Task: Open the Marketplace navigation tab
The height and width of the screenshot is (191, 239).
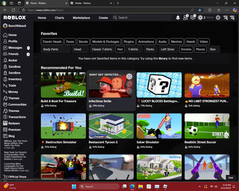Action: [x=81, y=18]
